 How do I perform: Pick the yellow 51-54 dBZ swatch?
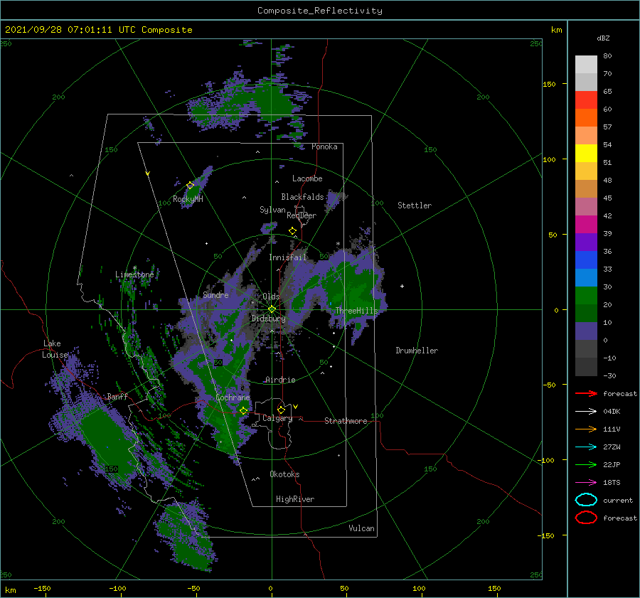586,153
